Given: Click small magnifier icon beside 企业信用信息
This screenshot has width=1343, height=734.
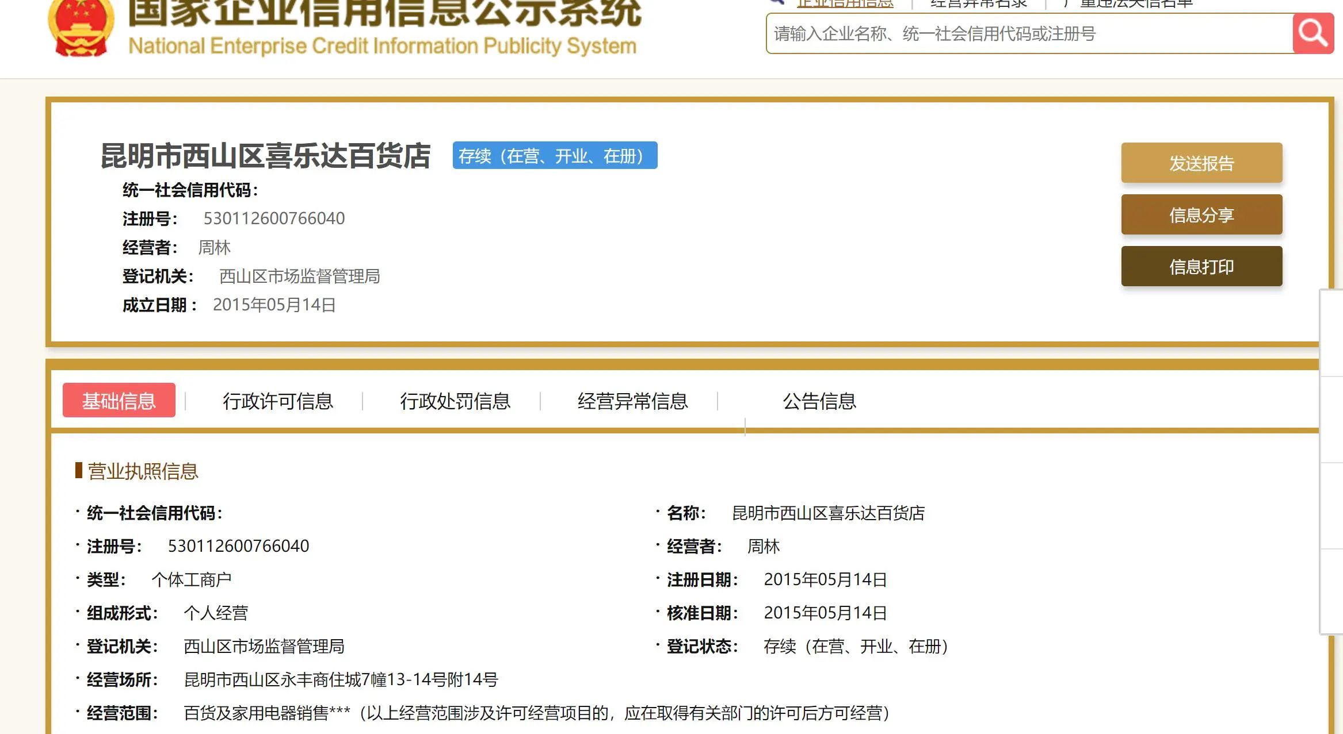Looking at the screenshot, I should [x=777, y=2].
